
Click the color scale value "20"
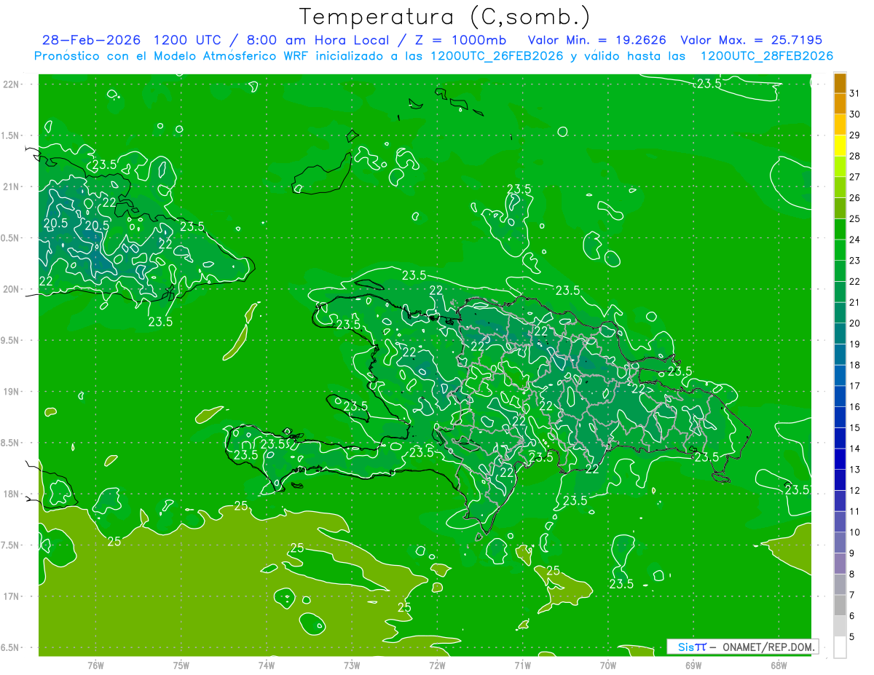854,323
